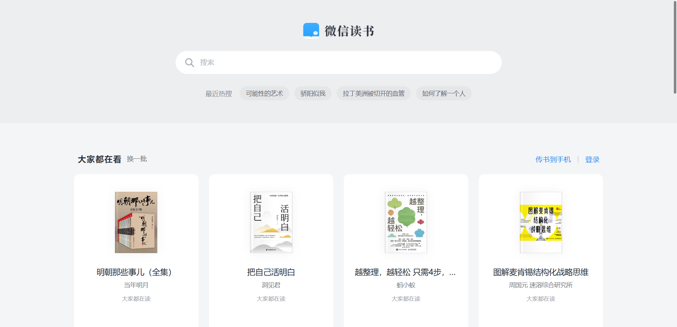Select the hot search tag 如何了解一个人

pos(444,93)
